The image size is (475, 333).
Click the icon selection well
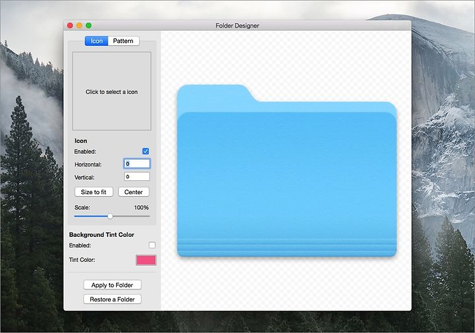click(111, 91)
